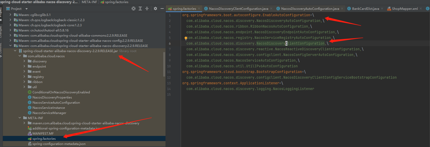This screenshot has width=430, height=147.
Task: Switch to NacosDiscoveryClientConfiguration.java tab
Action: tap(238, 9)
